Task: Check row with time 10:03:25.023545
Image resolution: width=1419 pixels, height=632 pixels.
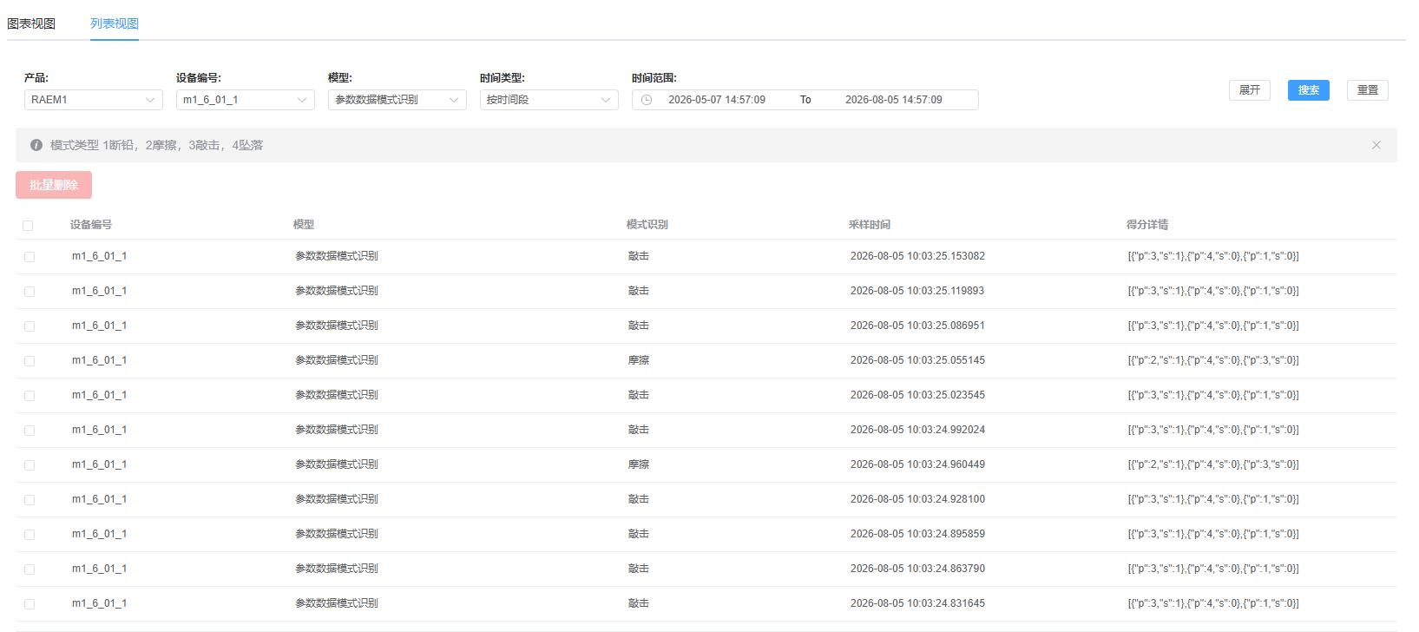Action: [30, 396]
